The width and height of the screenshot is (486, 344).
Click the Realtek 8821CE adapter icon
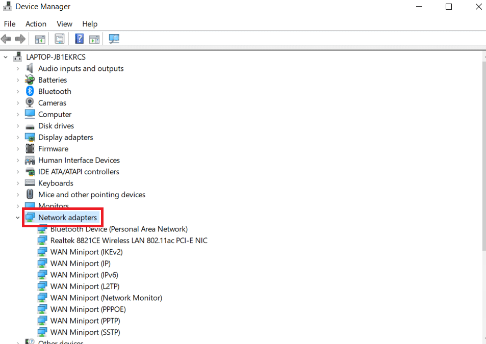coord(42,240)
